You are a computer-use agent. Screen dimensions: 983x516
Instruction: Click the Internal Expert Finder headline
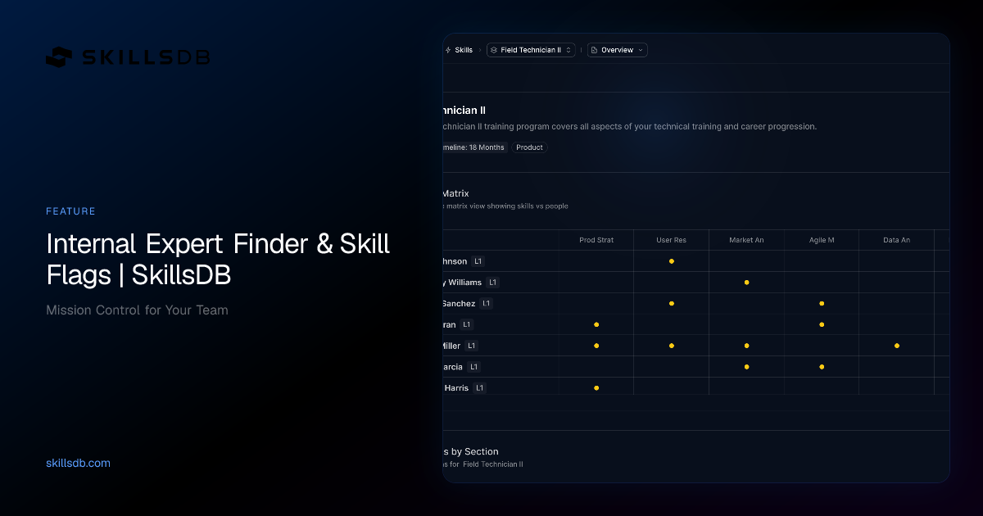pyautogui.click(x=218, y=259)
